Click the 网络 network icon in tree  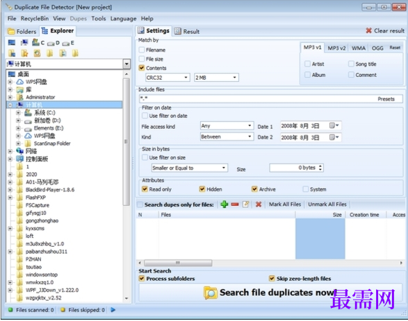[19, 151]
